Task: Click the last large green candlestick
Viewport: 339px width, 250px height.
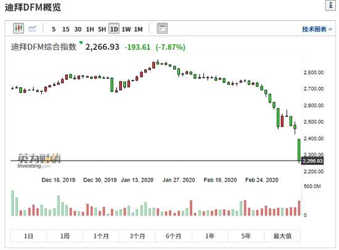Action: pyautogui.click(x=299, y=150)
